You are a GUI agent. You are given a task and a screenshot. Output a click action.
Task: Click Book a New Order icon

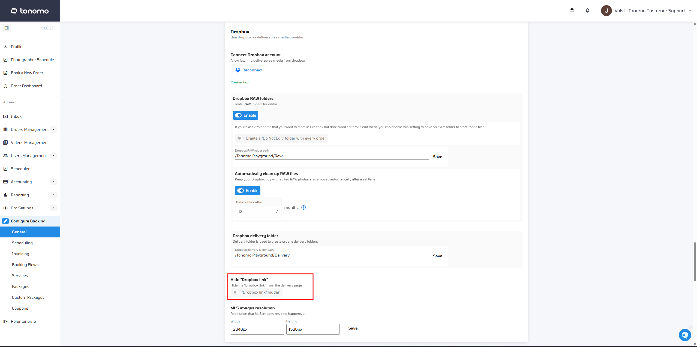tap(5, 73)
